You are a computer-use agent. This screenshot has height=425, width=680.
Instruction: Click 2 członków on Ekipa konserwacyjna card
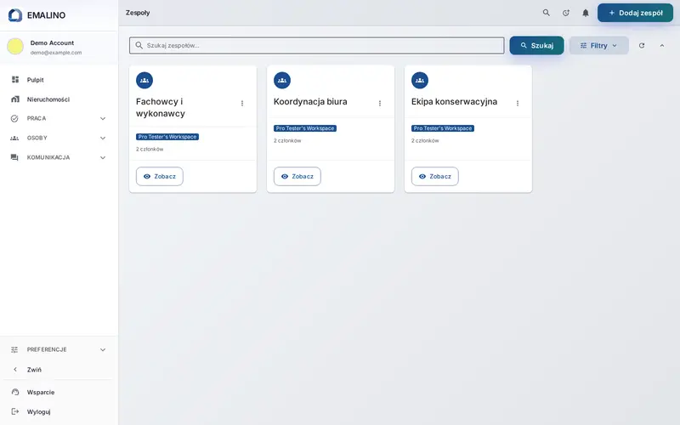pos(425,140)
